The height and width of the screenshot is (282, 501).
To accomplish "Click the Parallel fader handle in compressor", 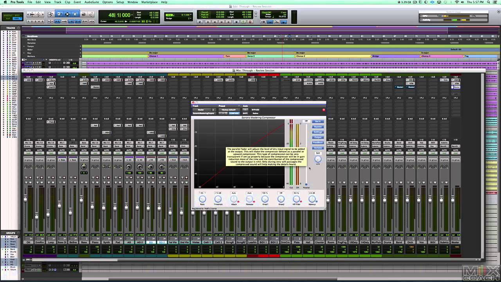I will point(306,184).
